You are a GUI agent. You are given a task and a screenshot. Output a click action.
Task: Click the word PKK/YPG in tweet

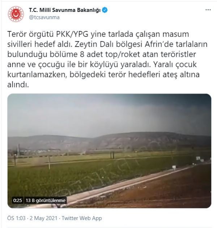72,34
